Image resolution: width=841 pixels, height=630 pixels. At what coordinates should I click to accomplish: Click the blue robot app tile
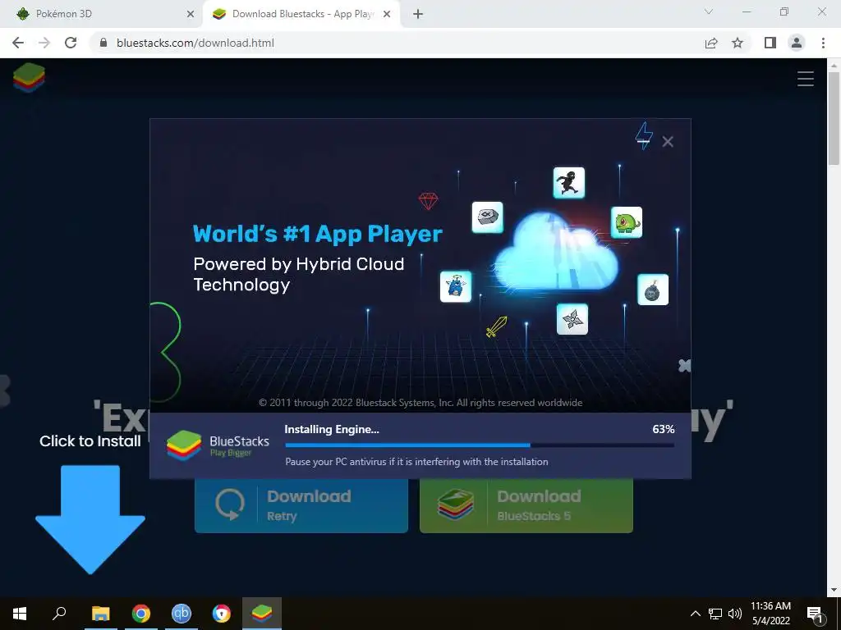(x=456, y=286)
